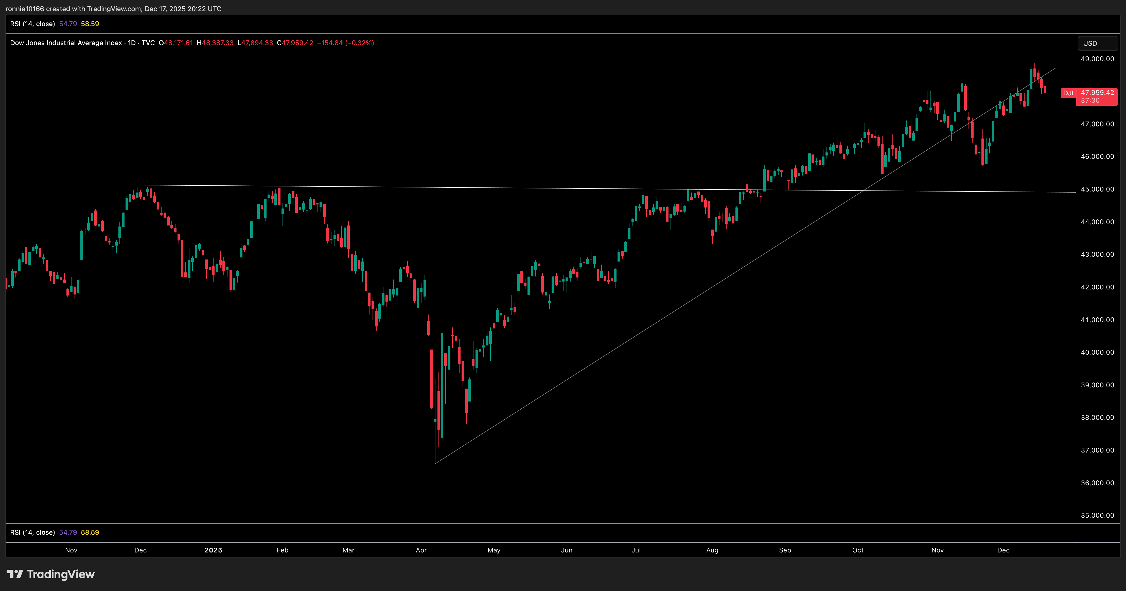Click the red 47,959.42 last price label
Screen dimensions: 1126x591
[1098, 93]
